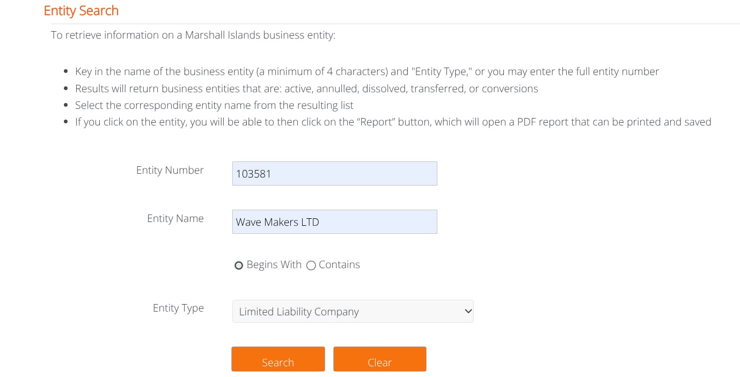Click the Entity Name field label
This screenshot has height=377, width=740.
(x=175, y=218)
